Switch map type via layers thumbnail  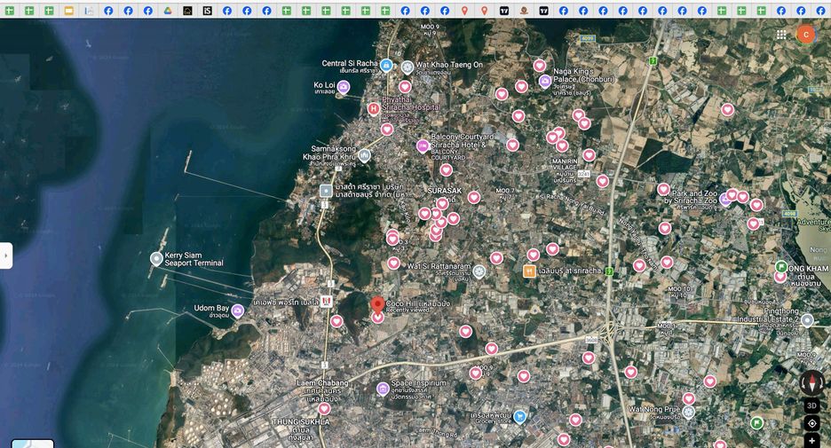click(32, 444)
